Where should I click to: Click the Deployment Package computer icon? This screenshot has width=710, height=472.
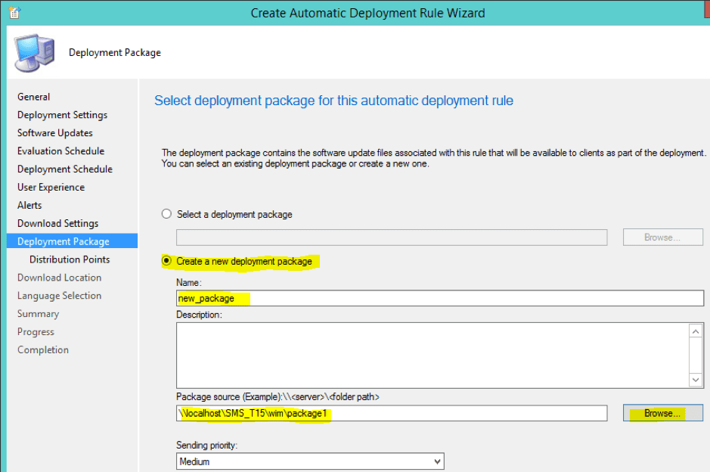click(35, 53)
